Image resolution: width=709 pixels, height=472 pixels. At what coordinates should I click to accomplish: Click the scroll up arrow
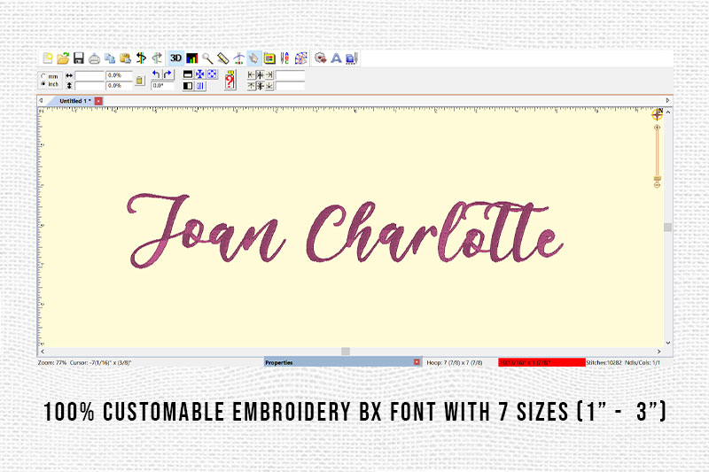(668, 112)
